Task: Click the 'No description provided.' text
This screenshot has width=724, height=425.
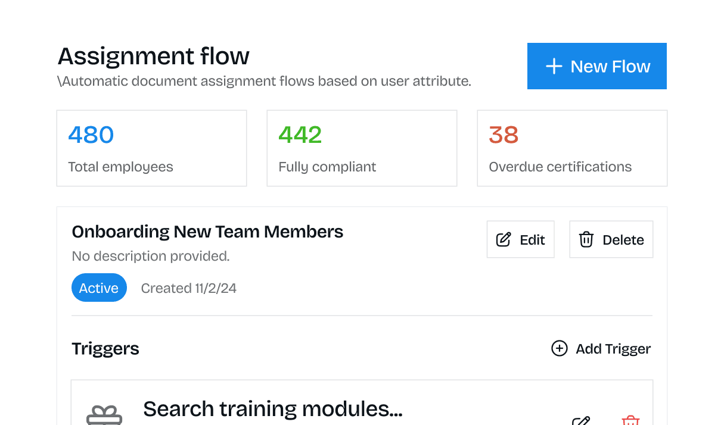Action: point(151,256)
